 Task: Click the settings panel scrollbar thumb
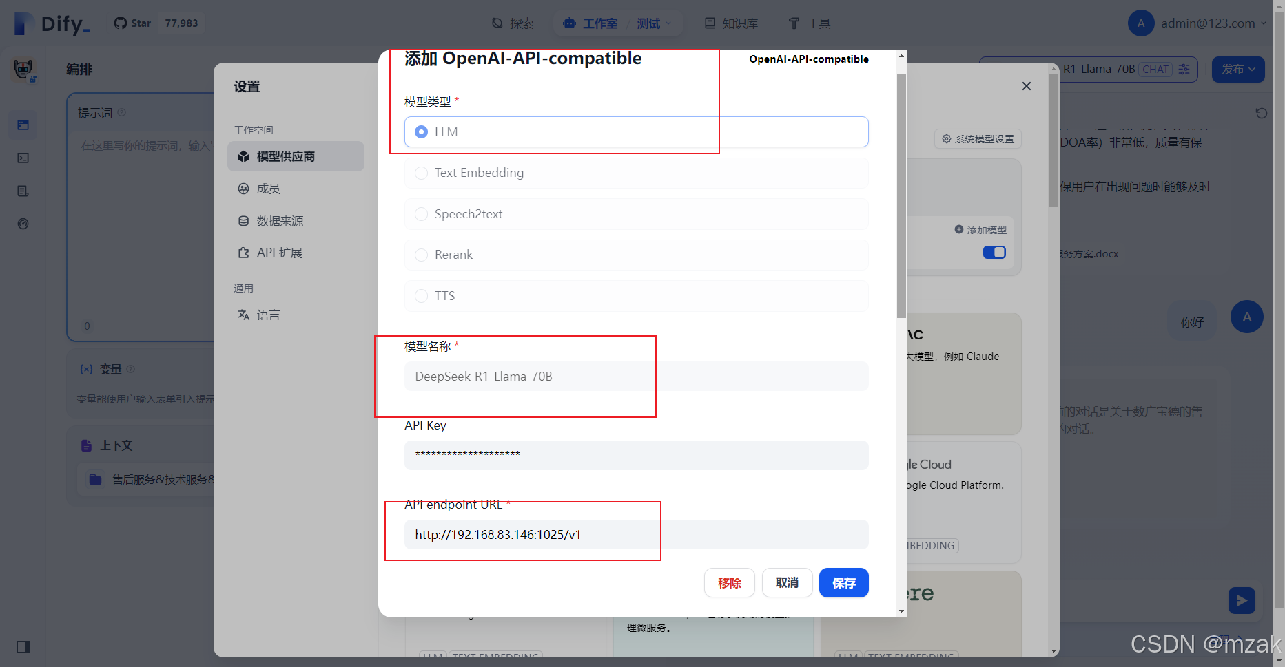1053,140
